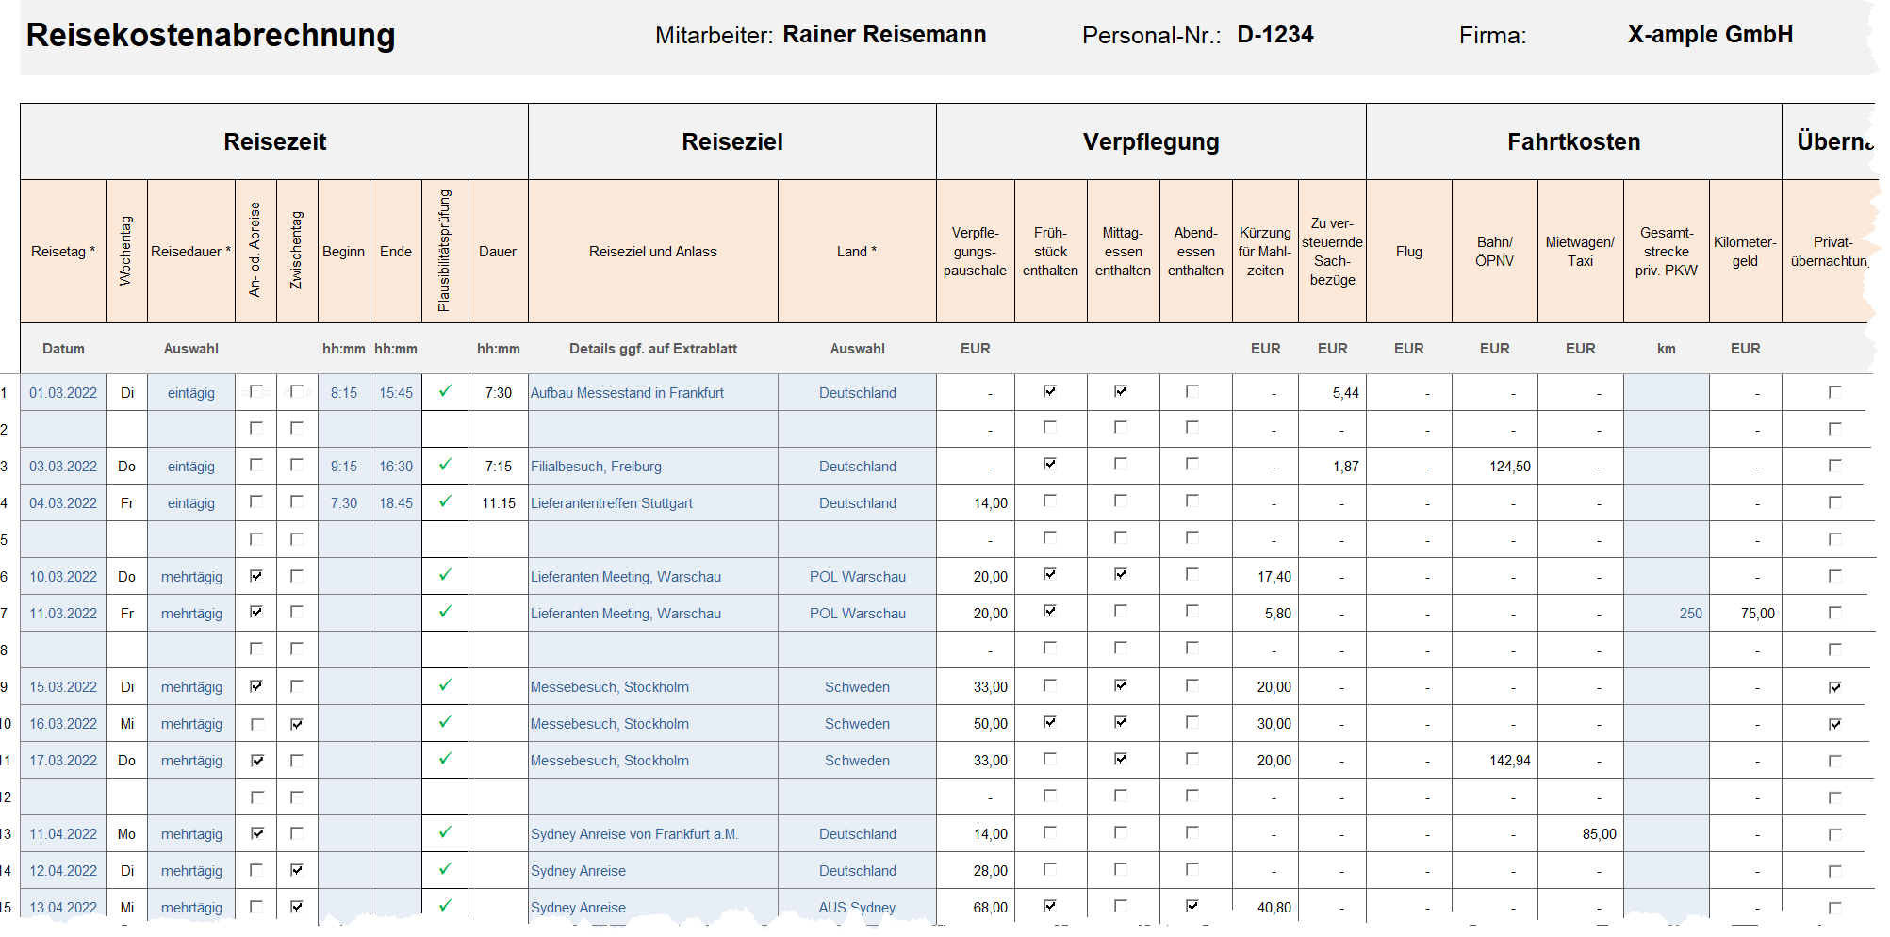Click the Beginn time cell showing 8:15
The height and width of the screenshot is (937, 1890).
click(x=344, y=393)
